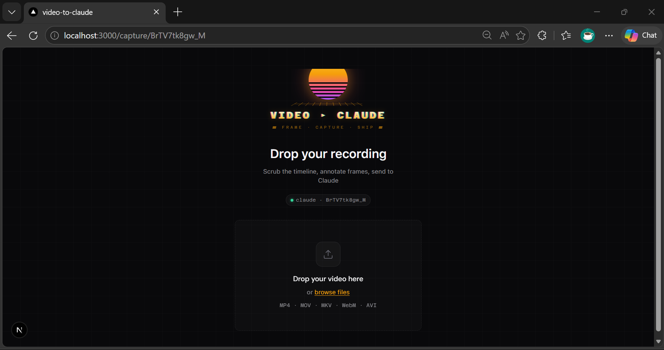664x350 pixels.
Task: Click the VIDEO ▸ CLAUDE title text
Action: 327,115
